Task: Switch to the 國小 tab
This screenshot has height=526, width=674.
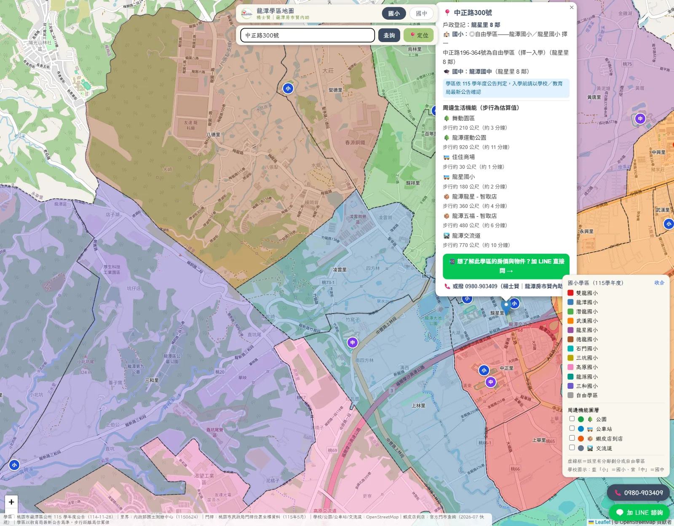Action: (x=394, y=13)
